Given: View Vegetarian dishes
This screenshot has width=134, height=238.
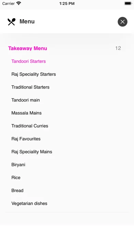Looking at the screenshot, I should tap(29, 203).
